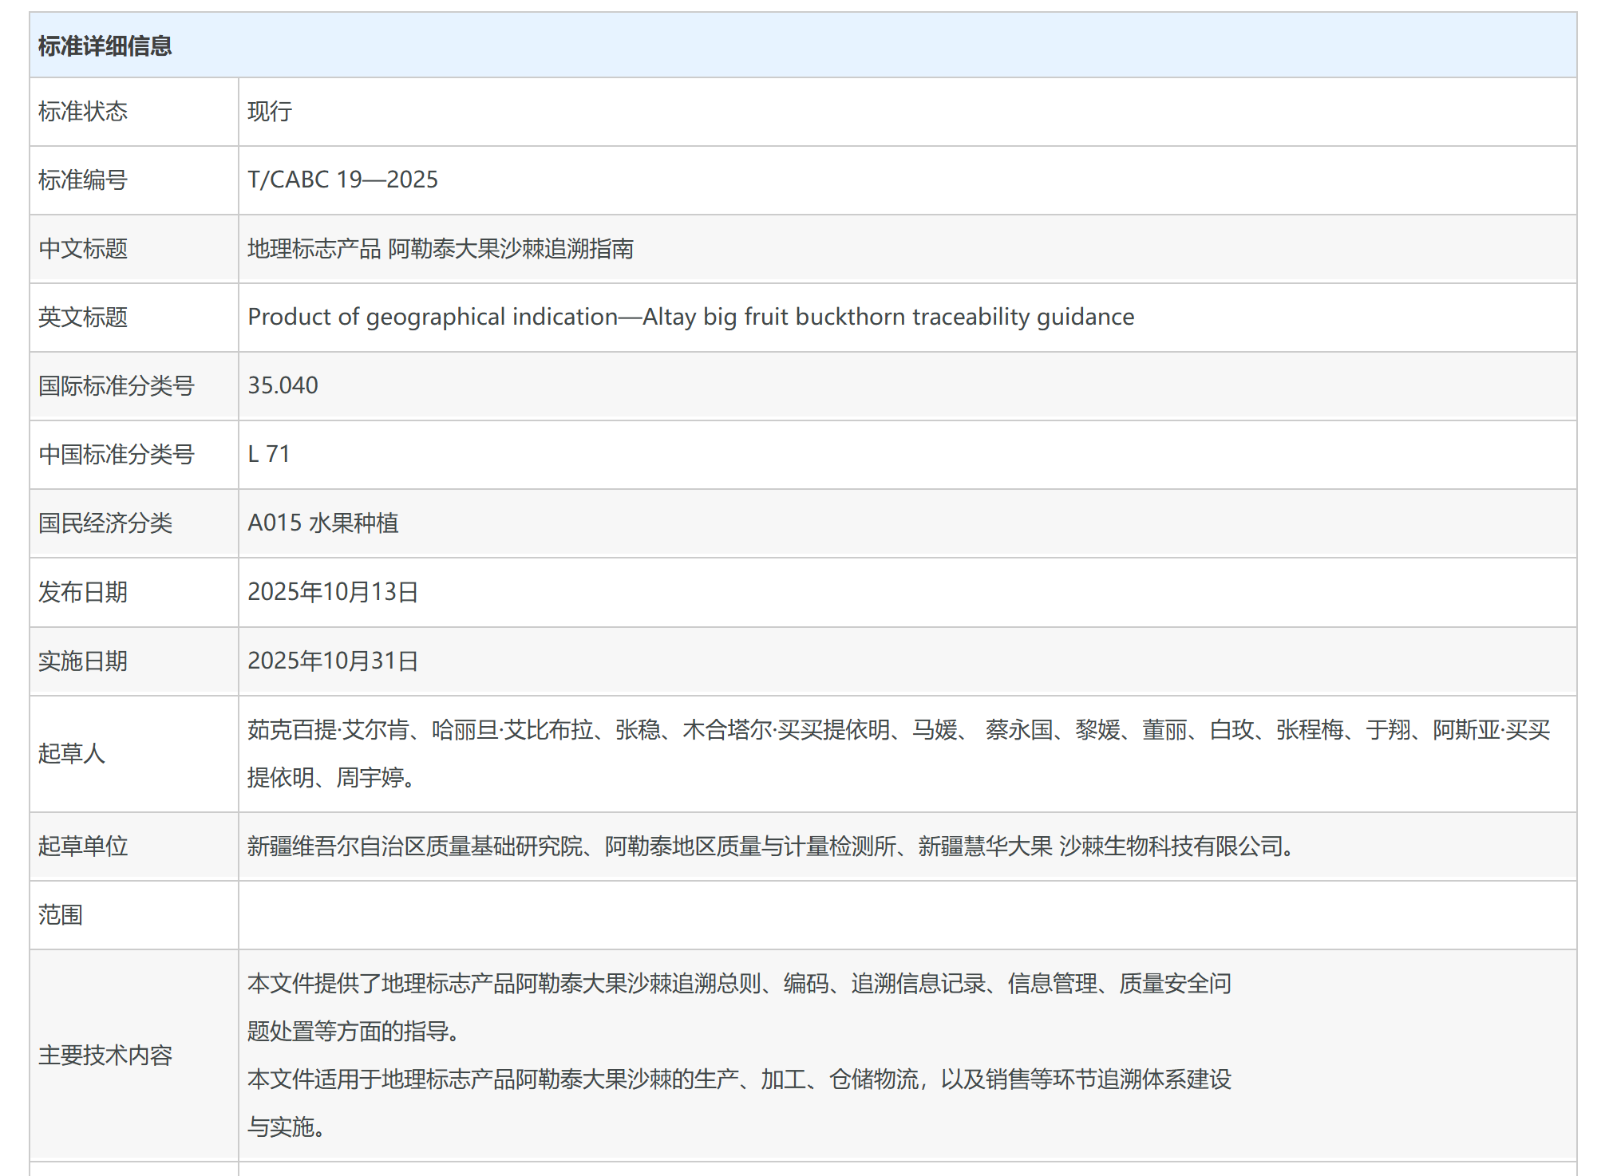
Task: Click the Chinese title 地理标志产品 阿勒泰大果沙棘追溯指南
Action: point(440,249)
